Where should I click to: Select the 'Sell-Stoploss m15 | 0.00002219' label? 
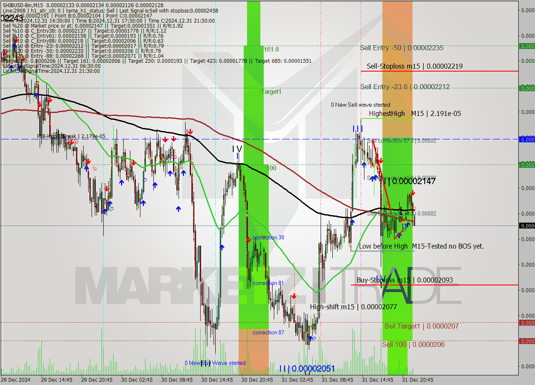tap(415, 66)
